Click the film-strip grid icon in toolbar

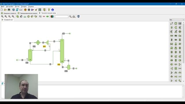40,10
